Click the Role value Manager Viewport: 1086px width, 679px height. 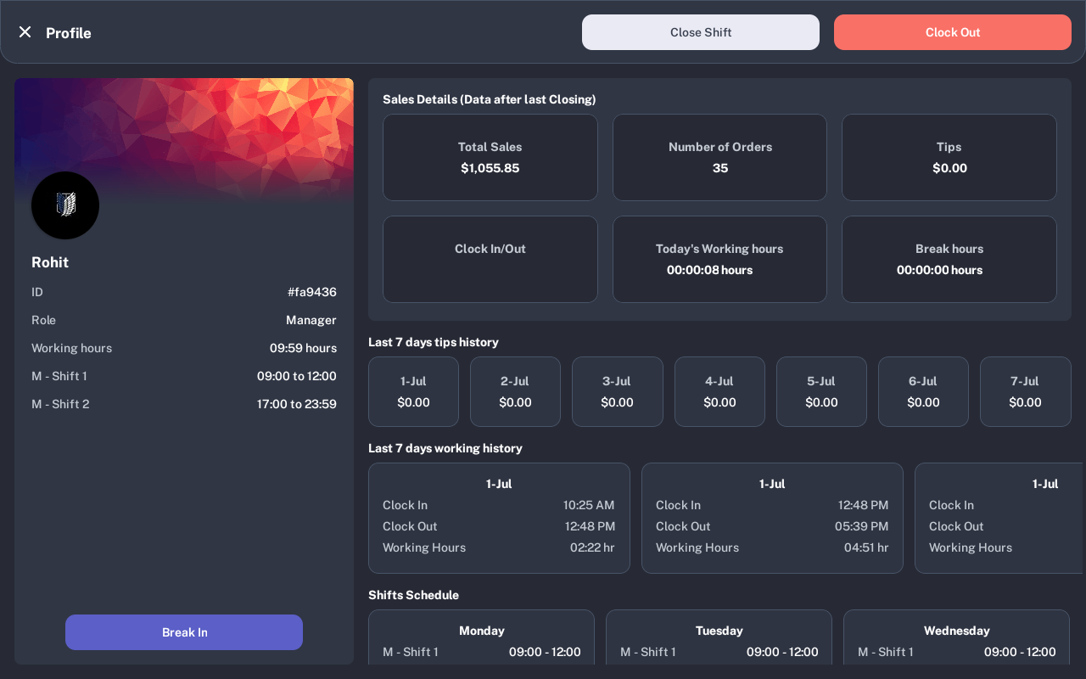[x=311, y=320]
